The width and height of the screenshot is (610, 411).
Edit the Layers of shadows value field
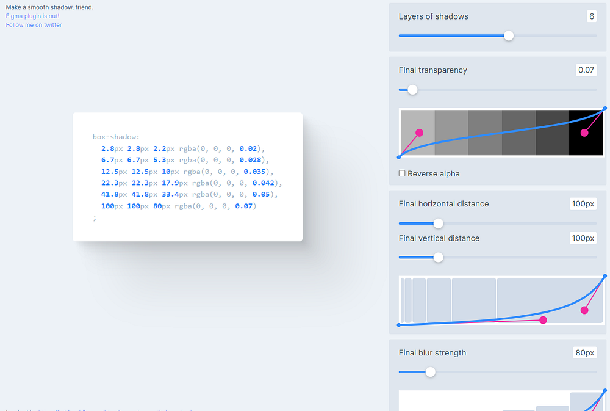pos(591,16)
